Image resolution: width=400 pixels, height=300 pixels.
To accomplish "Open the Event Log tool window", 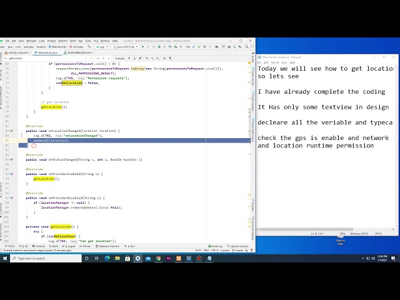I will pyautogui.click(x=216, y=246).
